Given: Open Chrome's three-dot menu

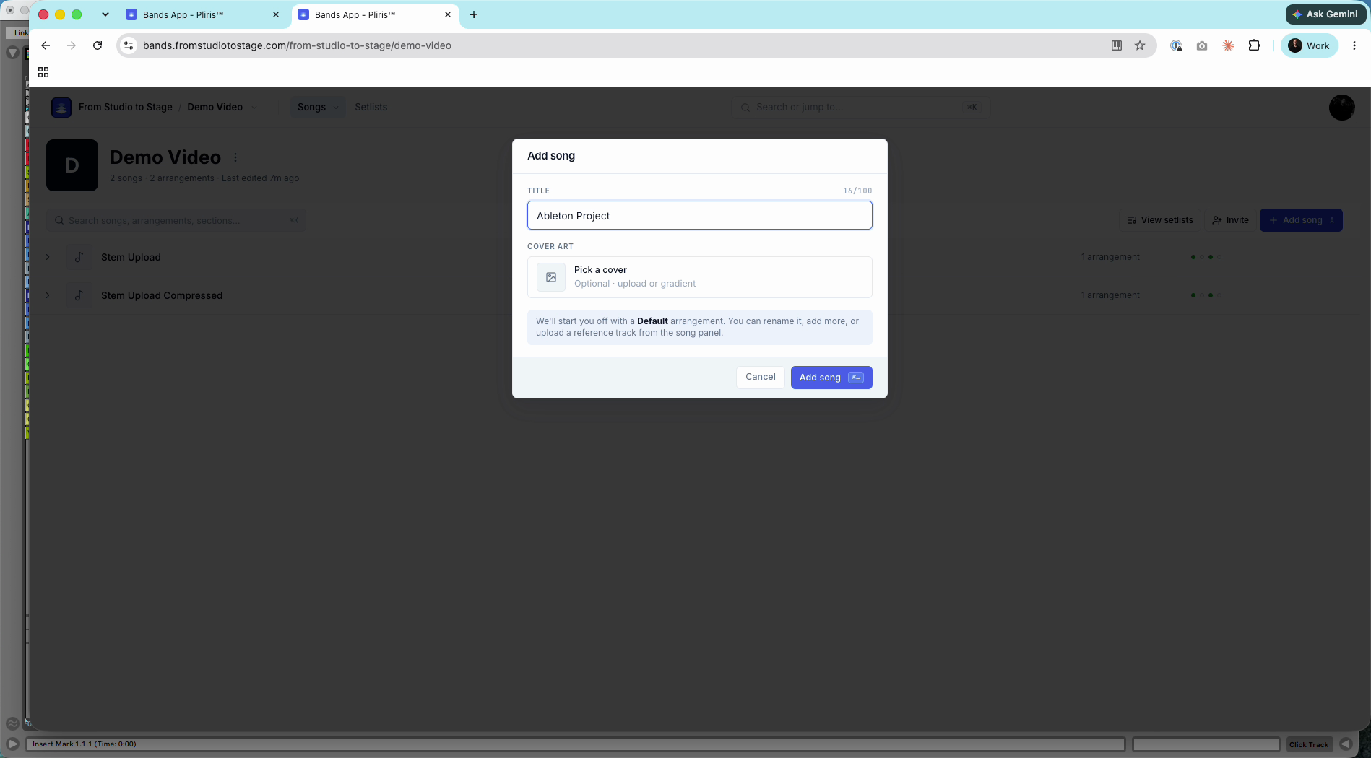Looking at the screenshot, I should 1354,45.
